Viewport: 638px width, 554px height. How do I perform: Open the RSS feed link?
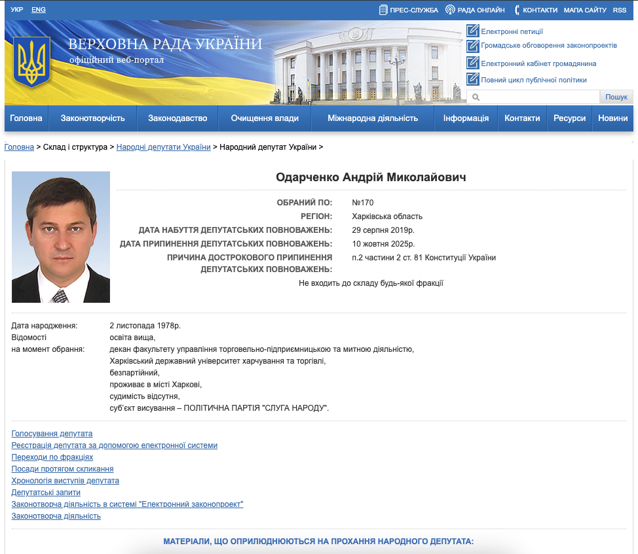click(620, 10)
